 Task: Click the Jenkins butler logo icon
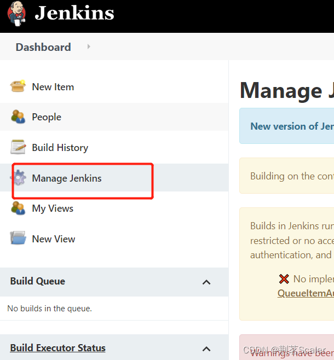point(16,14)
